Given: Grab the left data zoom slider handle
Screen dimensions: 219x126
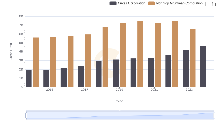Looking at the screenshot, I should coord(26,115).
